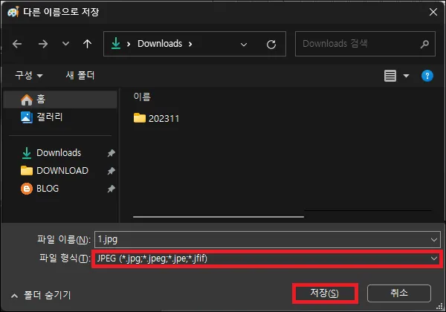Click the green download icon in address bar
This screenshot has height=312, width=446.
tap(116, 44)
